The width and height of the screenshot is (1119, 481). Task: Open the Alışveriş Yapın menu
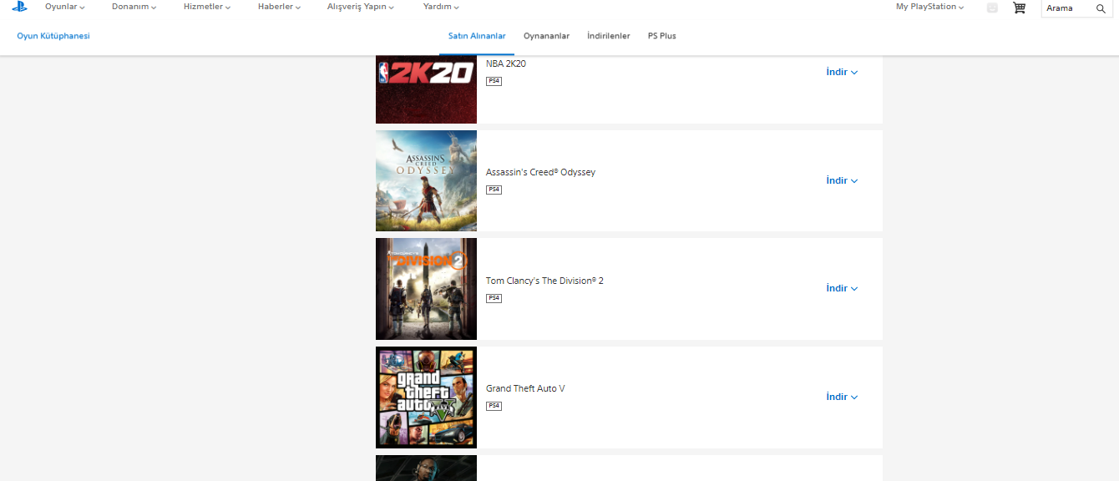[361, 7]
